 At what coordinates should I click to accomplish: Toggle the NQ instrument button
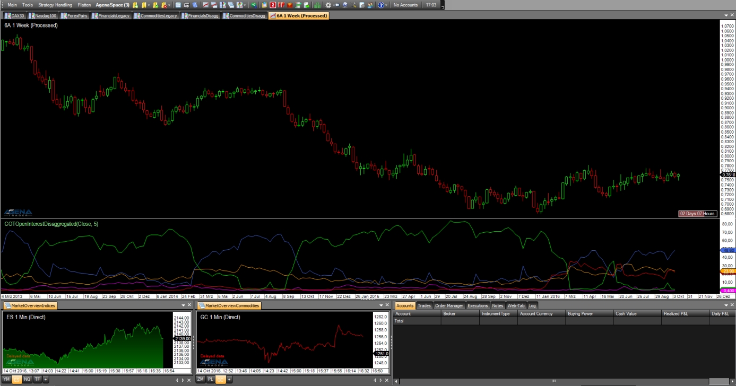[x=27, y=380]
